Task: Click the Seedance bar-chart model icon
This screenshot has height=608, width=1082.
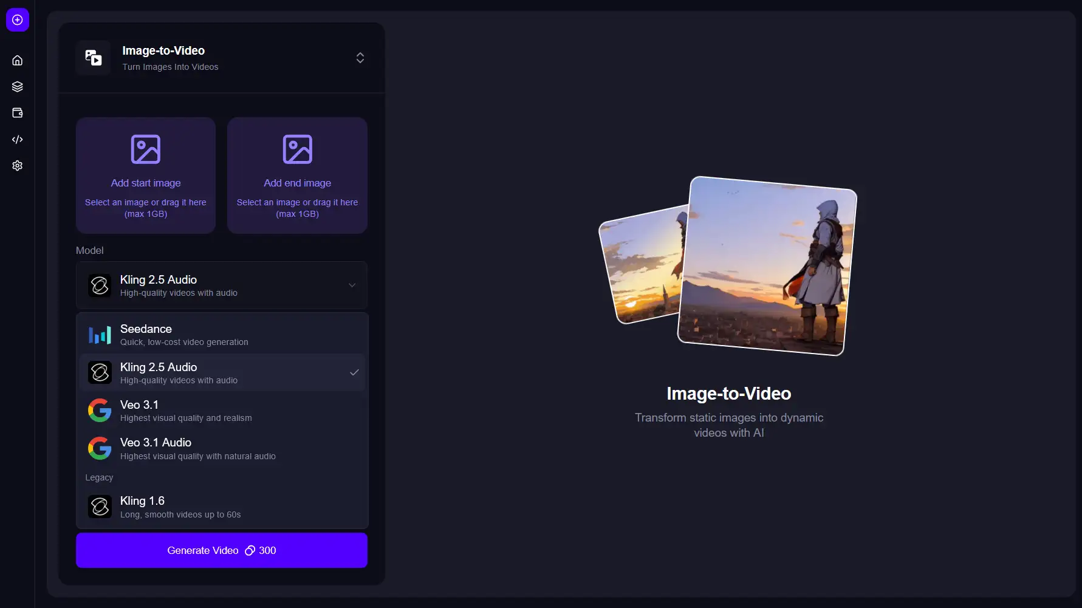Action: tap(100, 335)
